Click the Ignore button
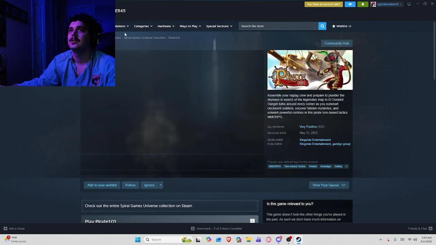 pyautogui.click(x=149, y=185)
